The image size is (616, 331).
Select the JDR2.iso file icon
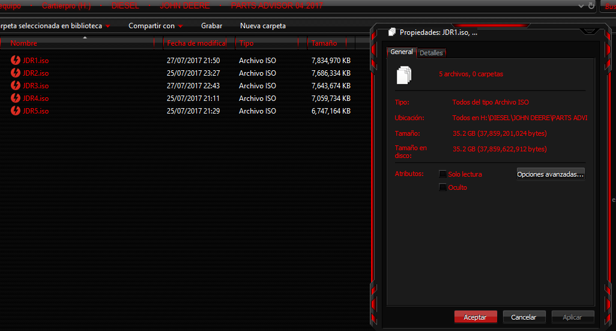pos(16,73)
